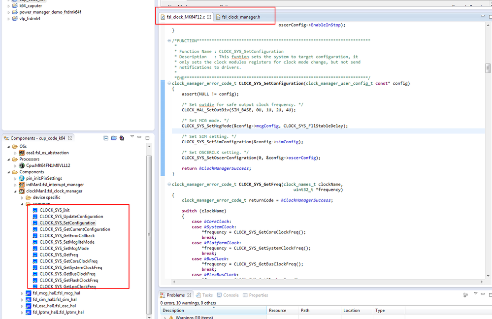Select fsl_sim_hal1:fsl_sim_hal component icon
492x319 pixels.
click(28, 299)
